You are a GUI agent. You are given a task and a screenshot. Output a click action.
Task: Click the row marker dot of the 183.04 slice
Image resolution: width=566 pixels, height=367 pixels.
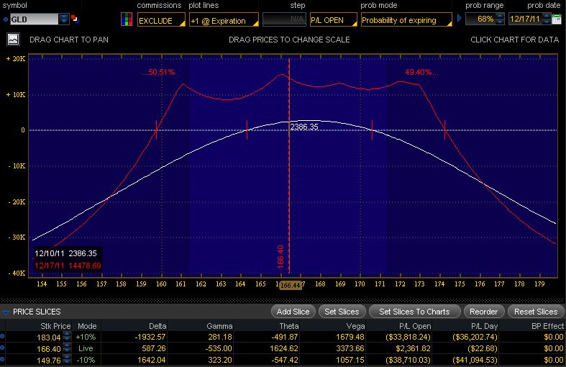pyautogui.click(x=2, y=336)
